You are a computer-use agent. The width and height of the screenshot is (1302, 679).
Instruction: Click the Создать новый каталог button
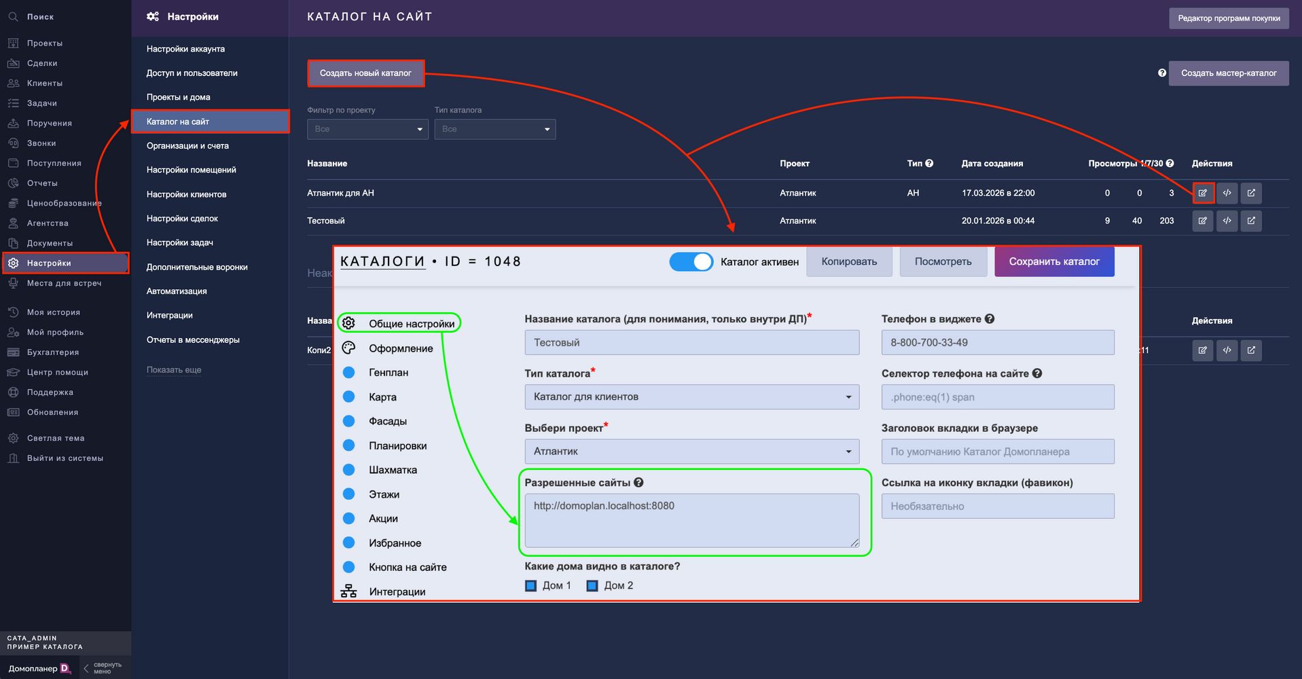click(x=365, y=73)
